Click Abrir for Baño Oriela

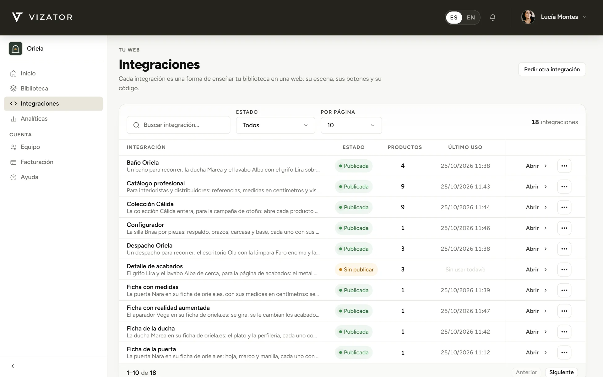click(536, 166)
